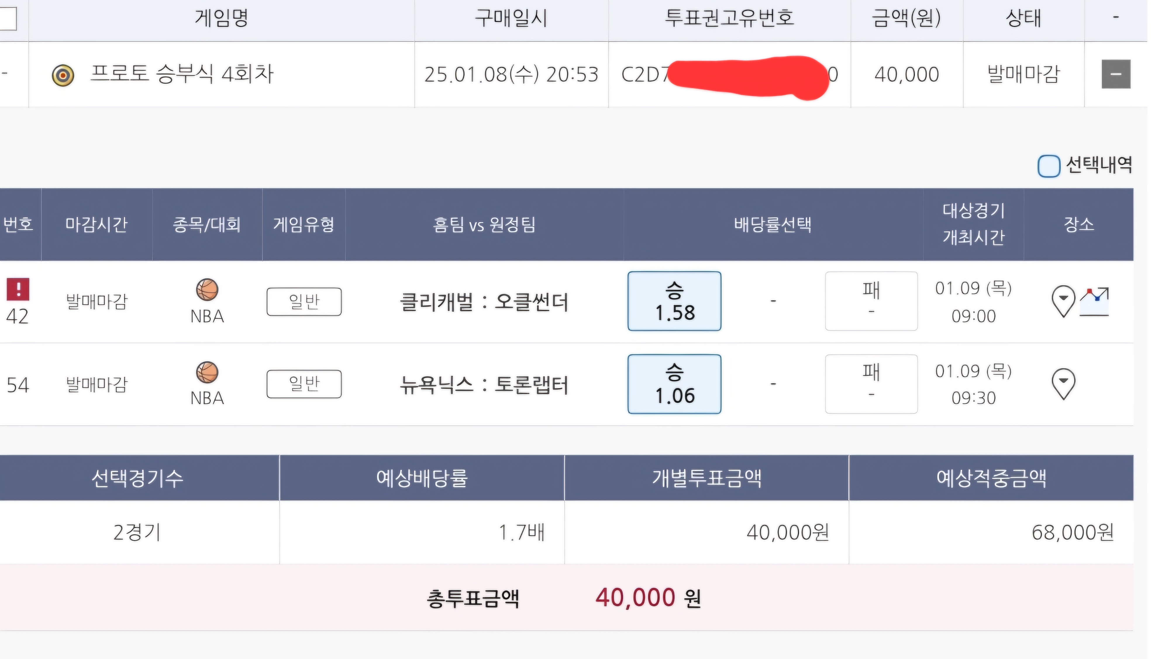Click the 클리캐벌 : 오클썬더 matchup text
Viewport: 1172px width, 659px height.
click(484, 302)
